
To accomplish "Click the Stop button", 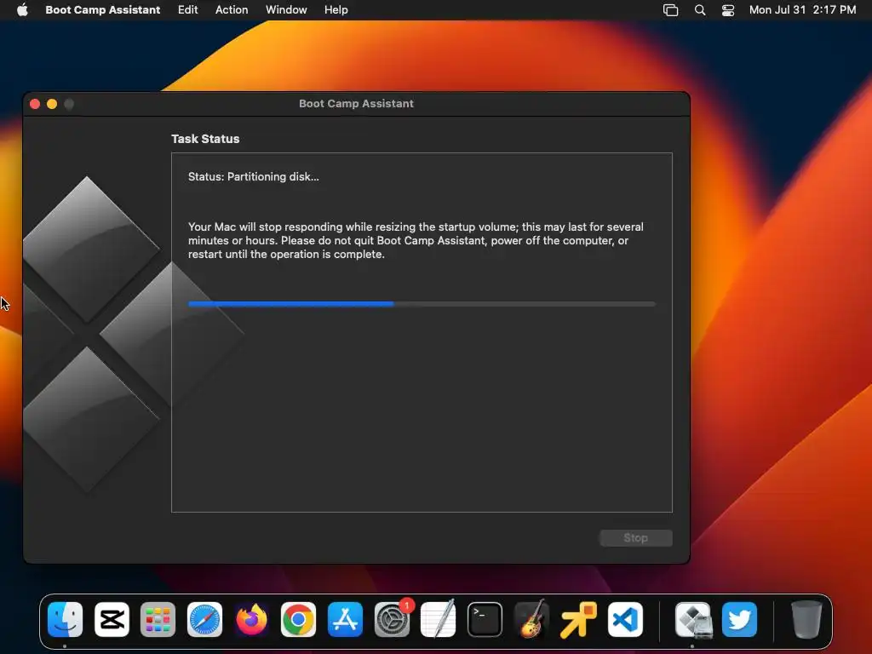I will click(635, 538).
